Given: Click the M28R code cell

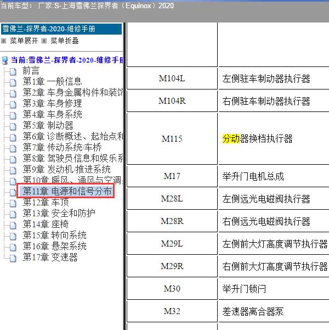Looking at the screenshot, I should [x=172, y=221].
